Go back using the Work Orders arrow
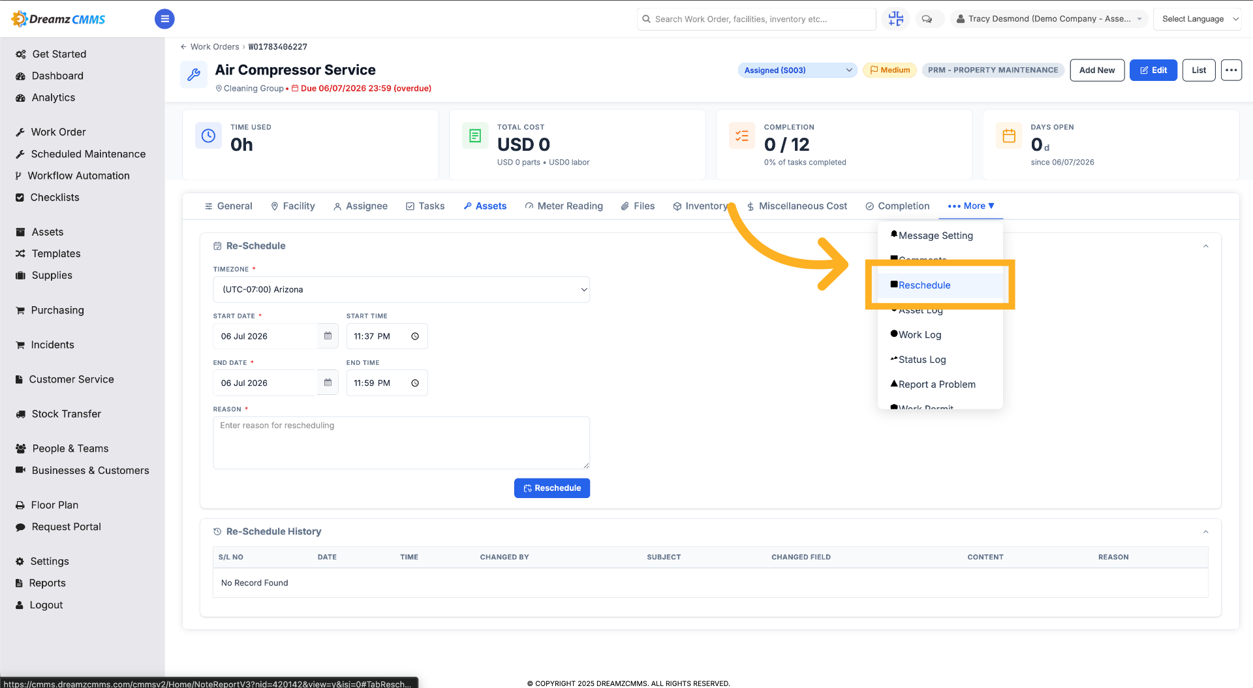 [183, 47]
